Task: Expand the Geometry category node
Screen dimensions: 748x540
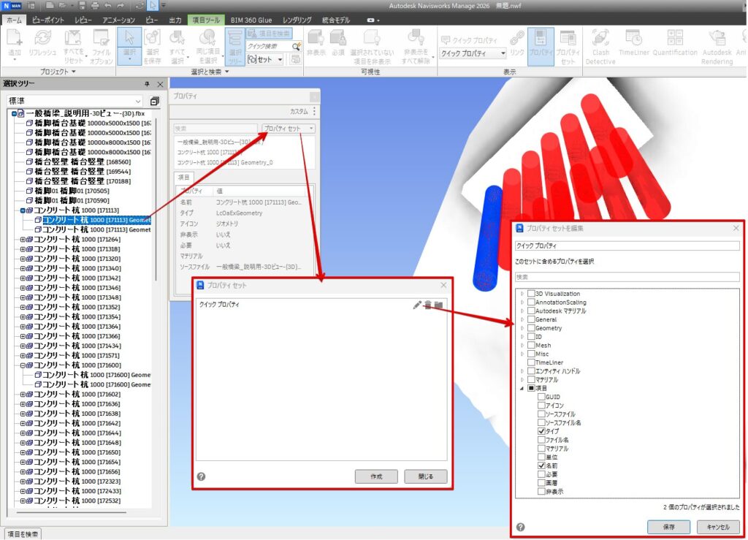Action: 522,328
